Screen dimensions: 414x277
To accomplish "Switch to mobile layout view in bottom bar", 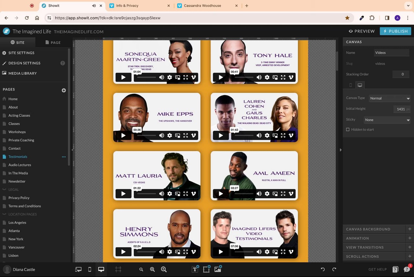I will (90, 270).
